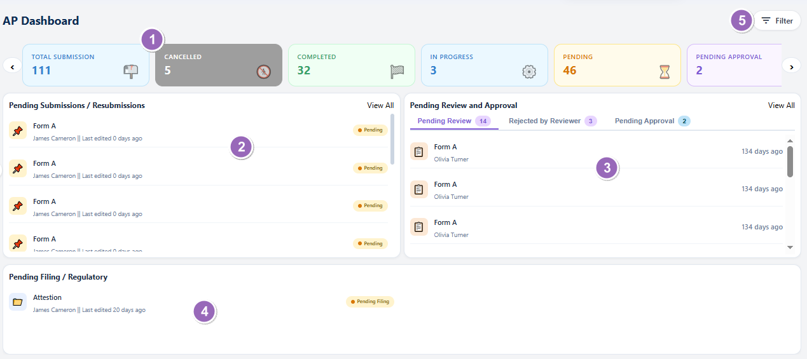Image resolution: width=807 pixels, height=359 pixels.
Task: Click the Pending Review list scrollbar thumb
Action: tap(790, 161)
